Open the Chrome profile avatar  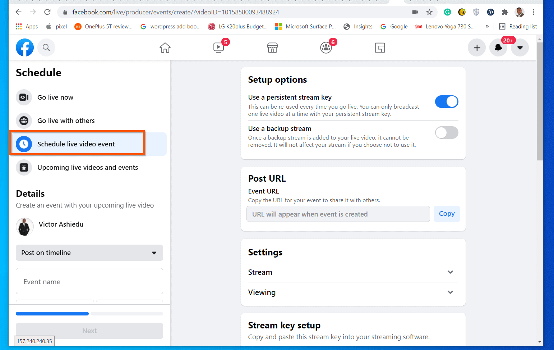click(x=519, y=12)
